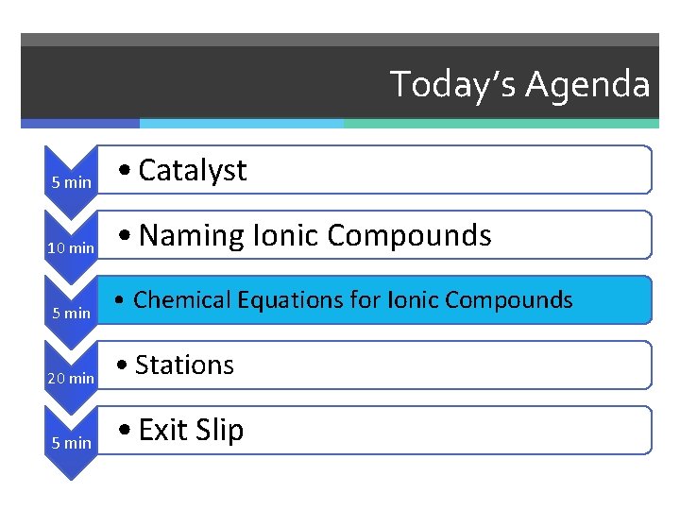680x510 pixels.
Task: Click the bullet before Stations
Action: (x=122, y=365)
